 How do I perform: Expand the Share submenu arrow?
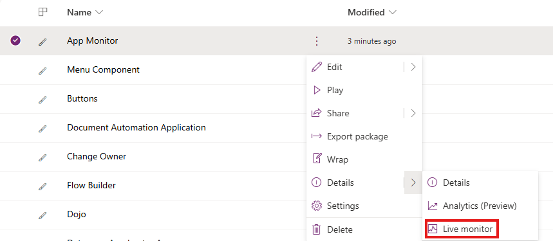pyautogui.click(x=413, y=113)
